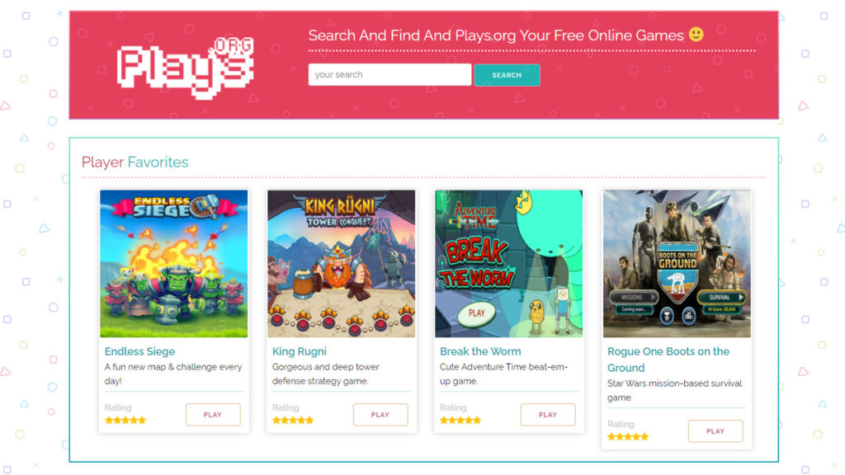This screenshot has height=475, width=845.
Task: Click the teal SEARCH button
Action: tap(507, 75)
